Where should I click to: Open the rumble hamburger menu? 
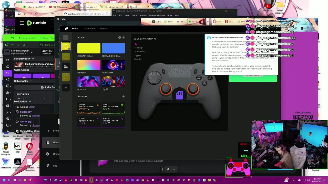(22, 23)
